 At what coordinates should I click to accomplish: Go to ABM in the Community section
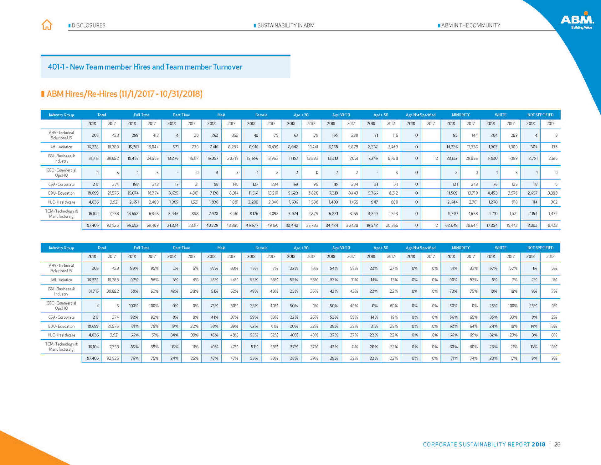pyautogui.click(x=470, y=25)
